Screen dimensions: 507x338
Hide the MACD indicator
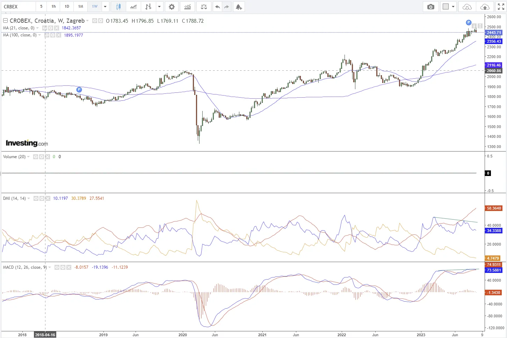(57, 267)
